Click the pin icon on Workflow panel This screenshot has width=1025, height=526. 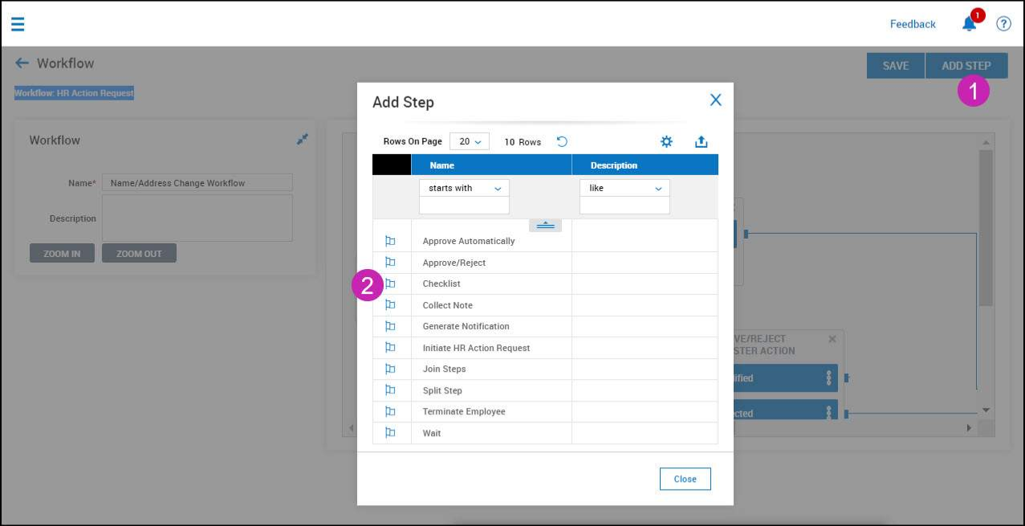pos(303,140)
